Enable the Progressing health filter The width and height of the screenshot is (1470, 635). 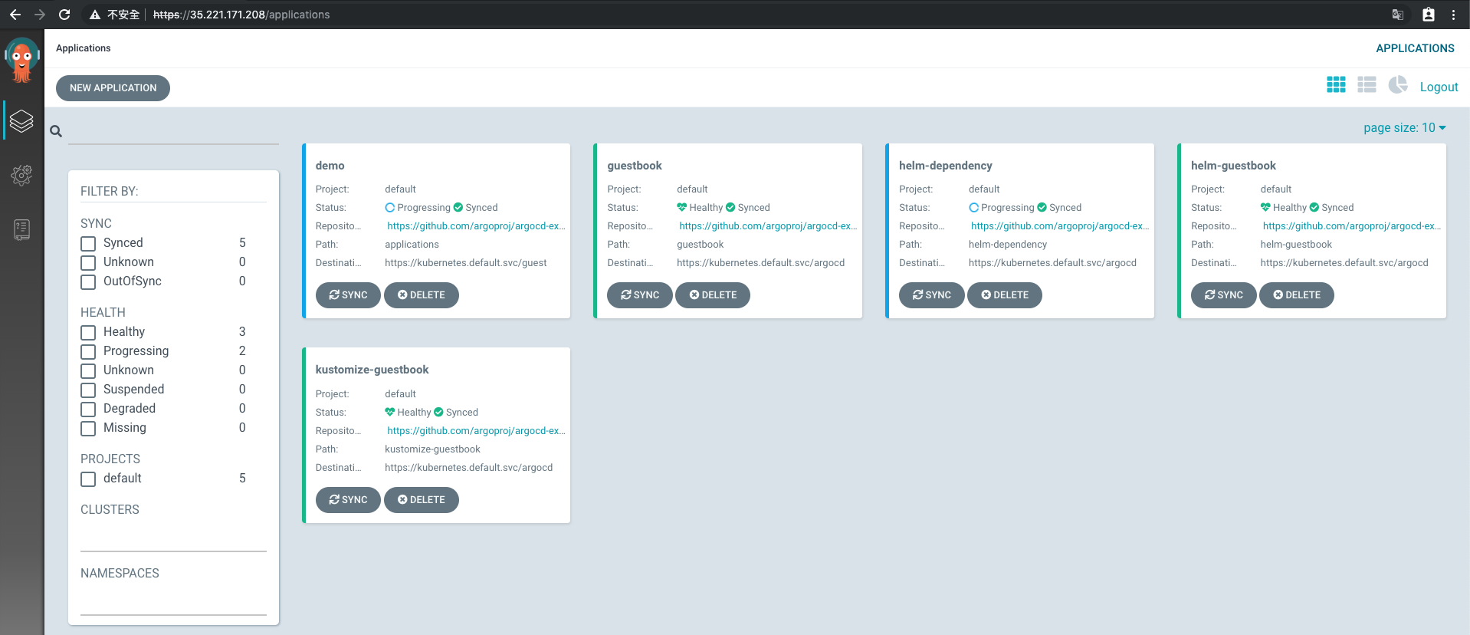click(89, 352)
